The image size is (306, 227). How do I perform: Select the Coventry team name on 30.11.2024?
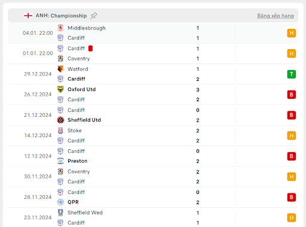tap(79, 172)
